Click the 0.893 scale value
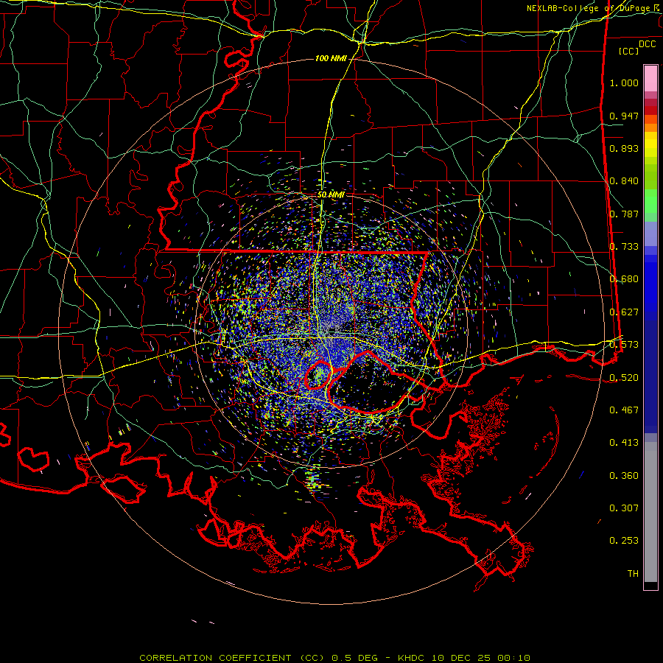This screenshot has width=663, height=663. point(624,148)
